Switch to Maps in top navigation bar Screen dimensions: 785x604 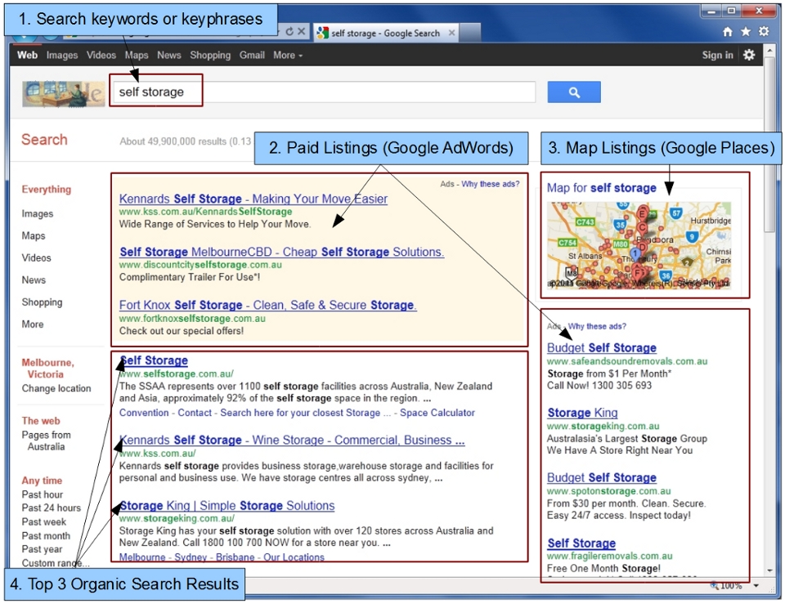coord(137,56)
